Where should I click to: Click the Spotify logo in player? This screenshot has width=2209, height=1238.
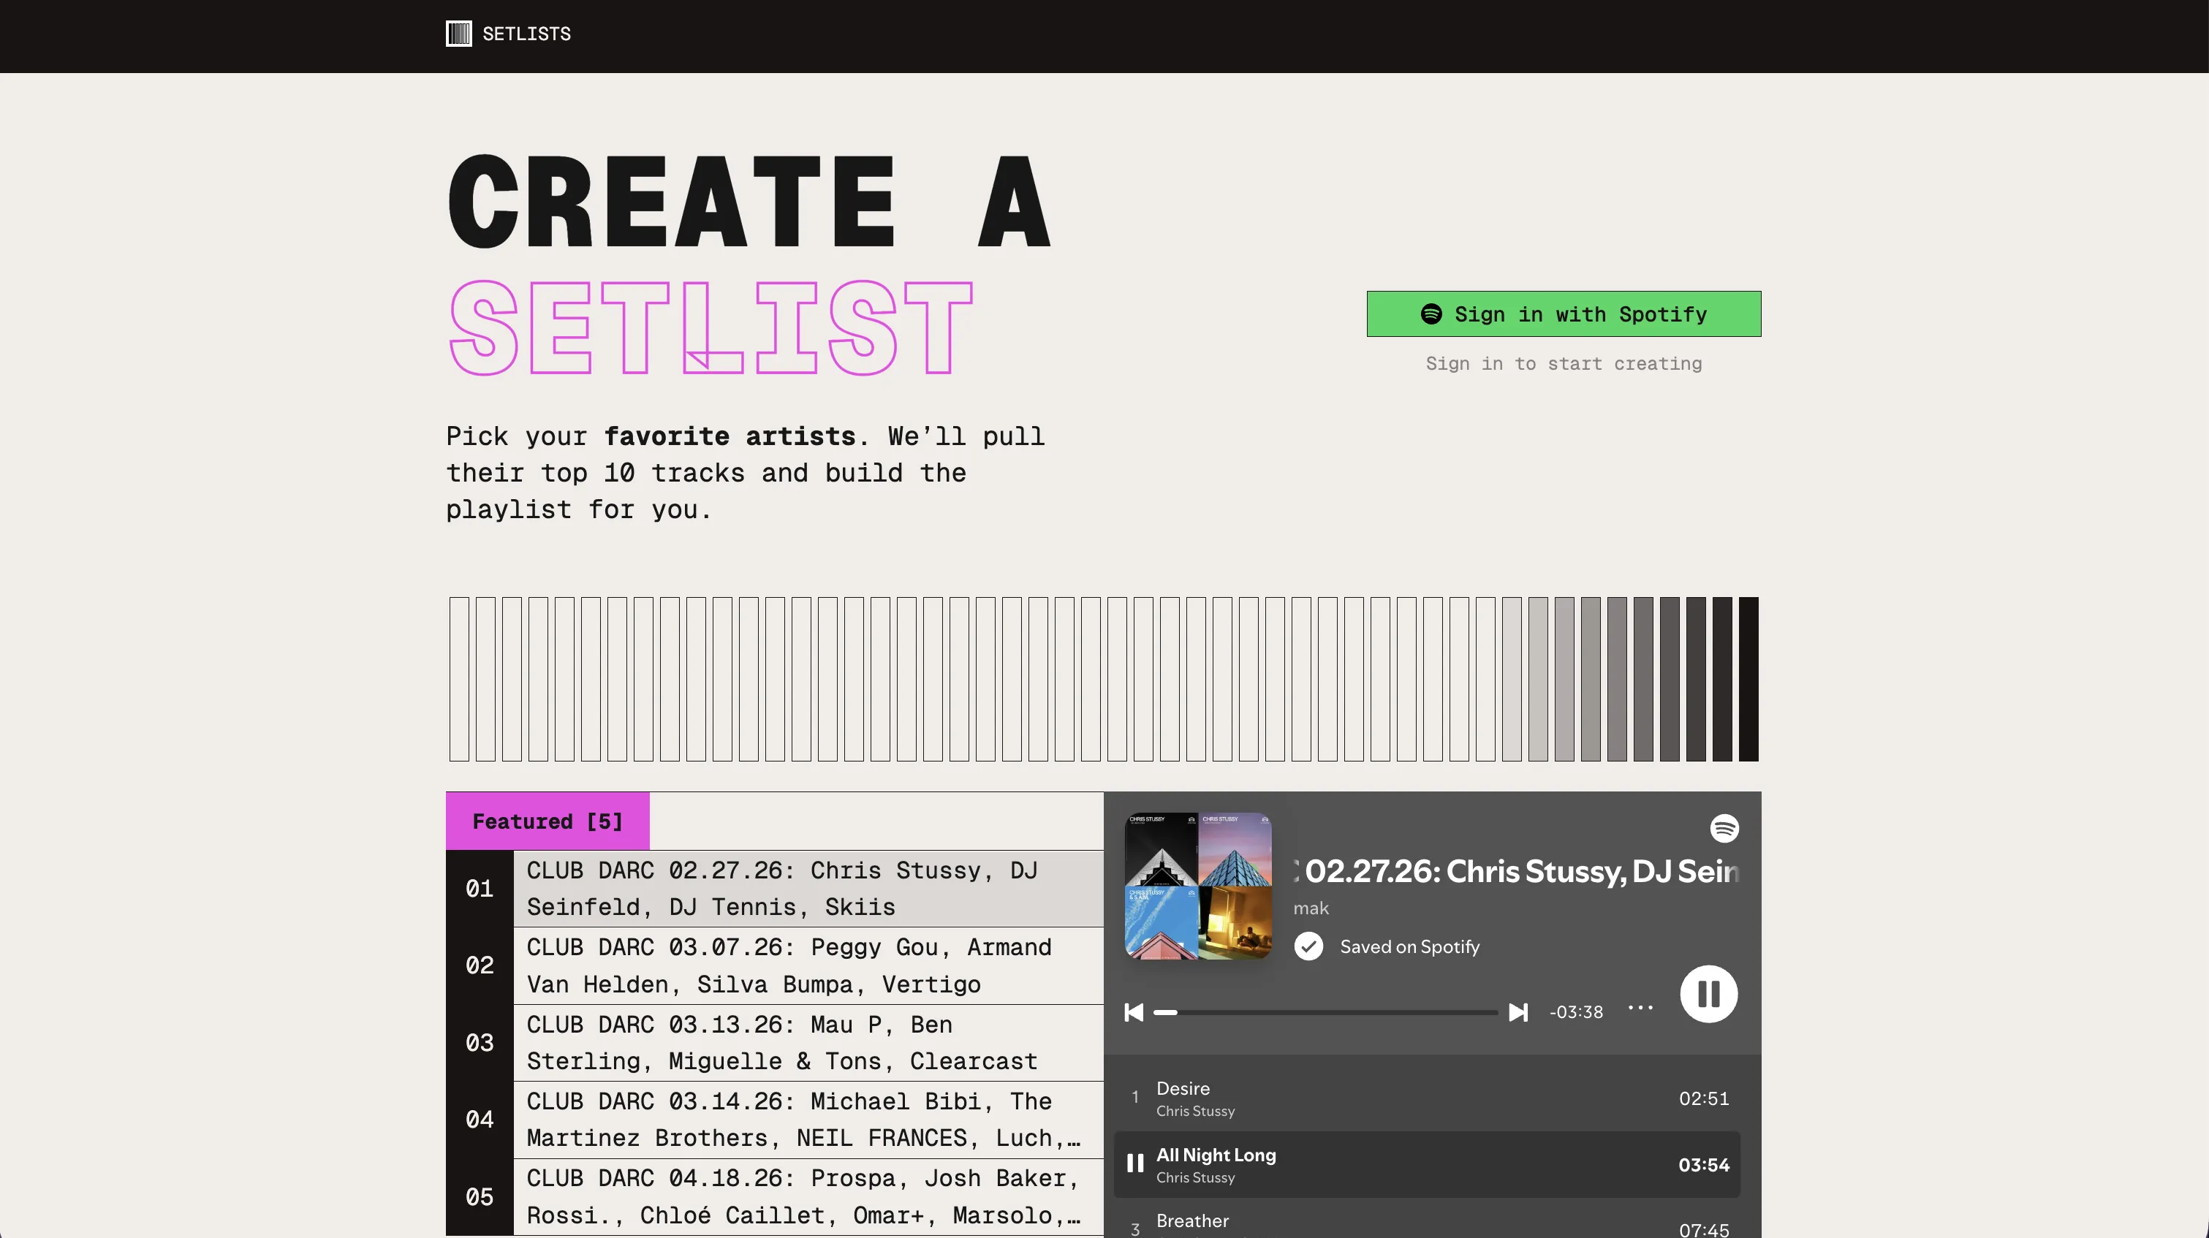1724,828
